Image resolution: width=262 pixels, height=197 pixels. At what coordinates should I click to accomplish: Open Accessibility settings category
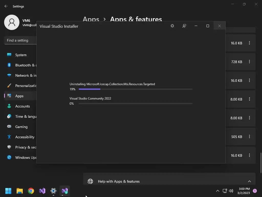20,137
